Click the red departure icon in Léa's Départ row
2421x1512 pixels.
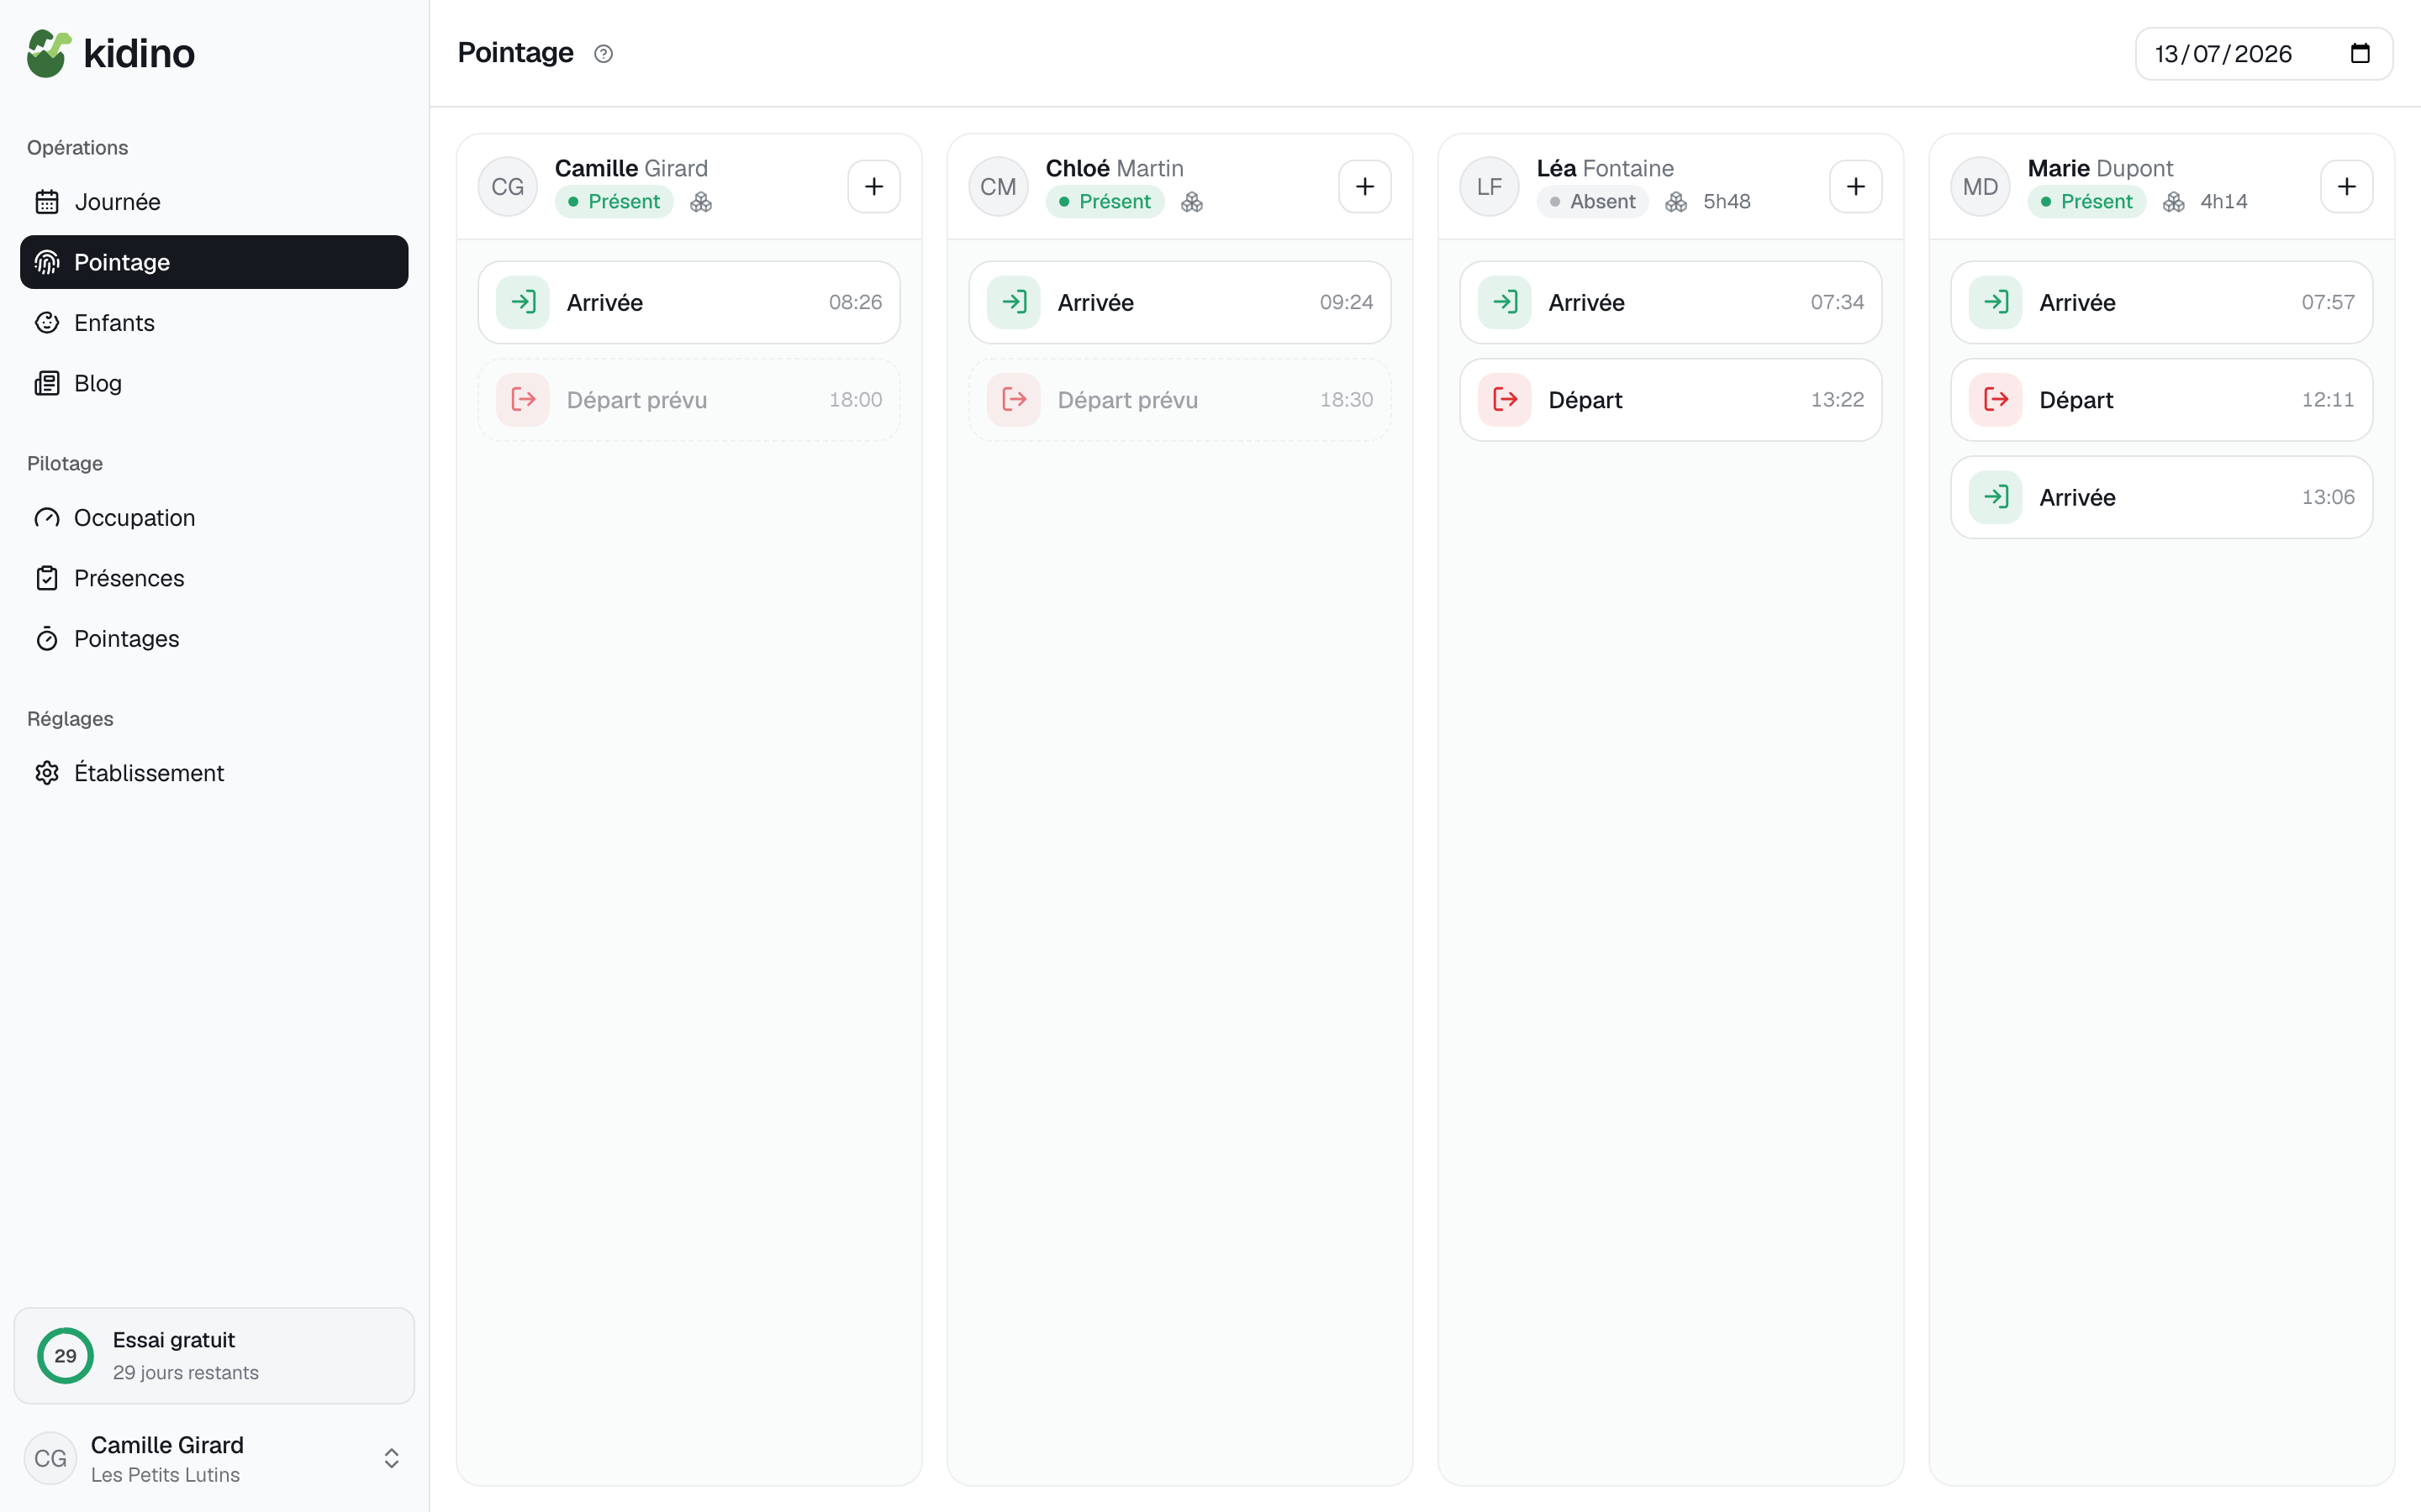(x=1505, y=400)
